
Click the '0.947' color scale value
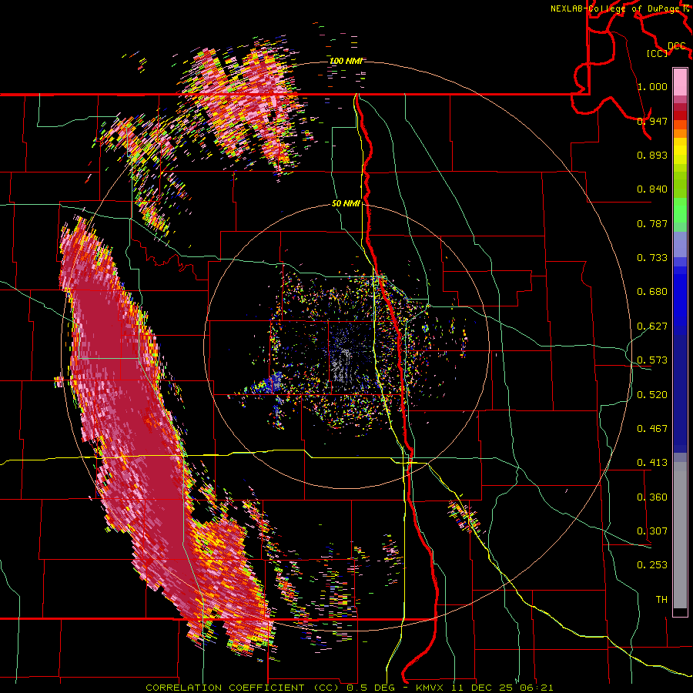pos(652,121)
